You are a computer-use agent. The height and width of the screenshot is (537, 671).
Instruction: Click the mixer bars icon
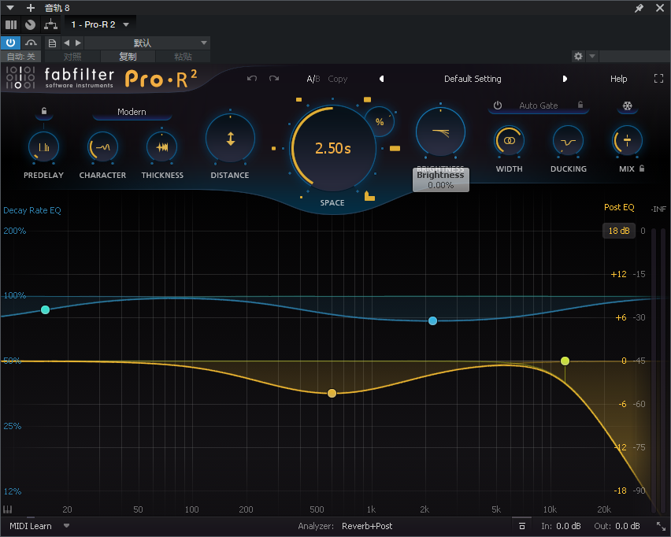pos(11,25)
